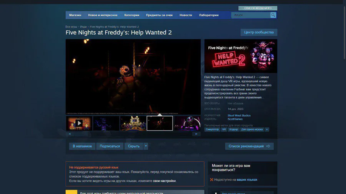This screenshot has width=346, height=194.
Task: Open the Новое и интересное menu
Action: tap(103, 15)
